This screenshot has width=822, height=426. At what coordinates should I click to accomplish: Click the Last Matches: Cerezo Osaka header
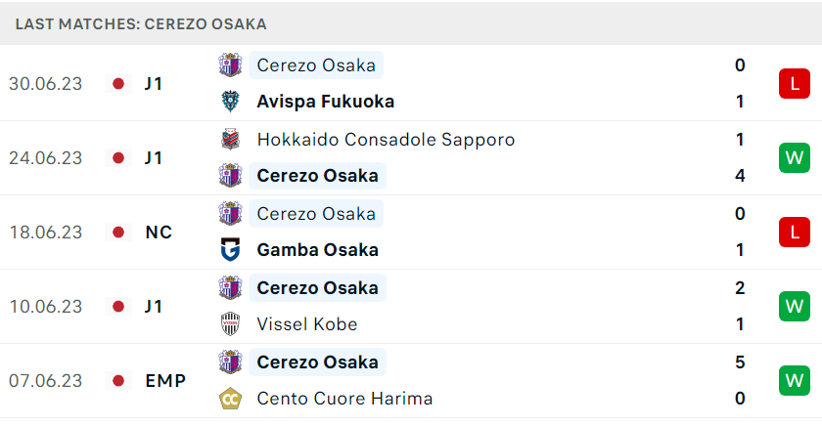coord(141,24)
